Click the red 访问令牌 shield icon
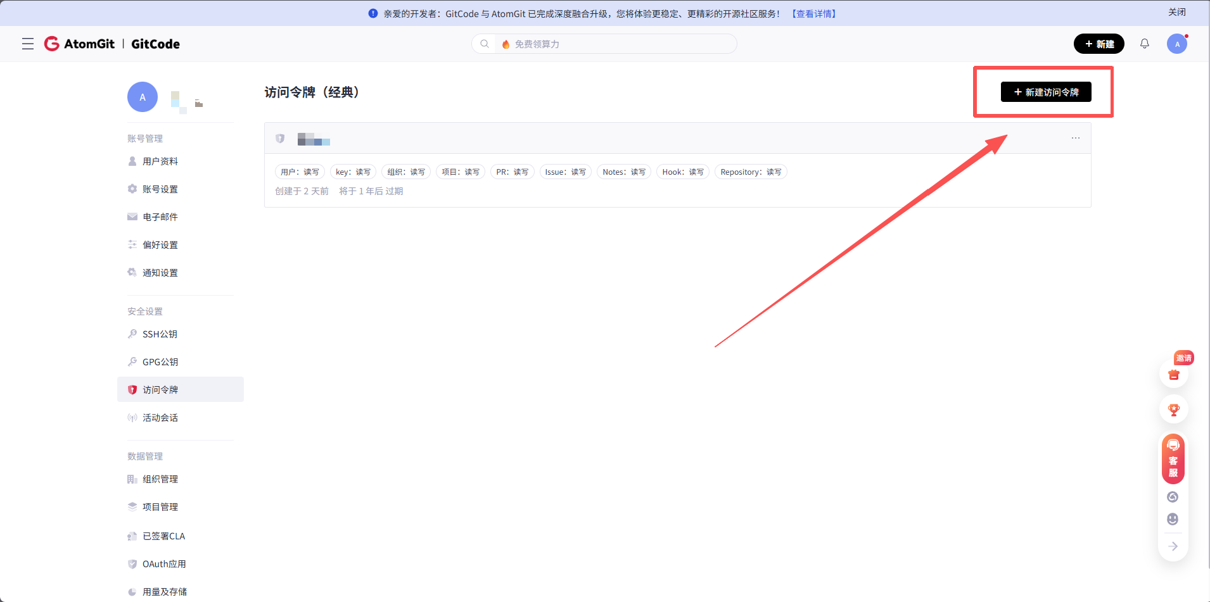 pos(132,390)
